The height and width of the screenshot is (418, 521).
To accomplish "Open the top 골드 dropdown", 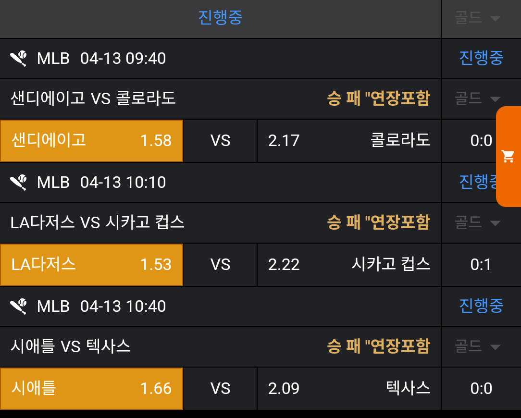I will click(478, 18).
